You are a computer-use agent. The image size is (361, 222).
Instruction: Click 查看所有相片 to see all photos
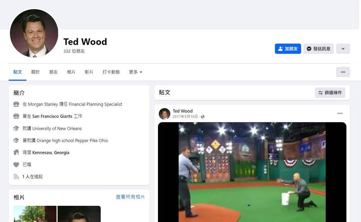[x=130, y=197]
